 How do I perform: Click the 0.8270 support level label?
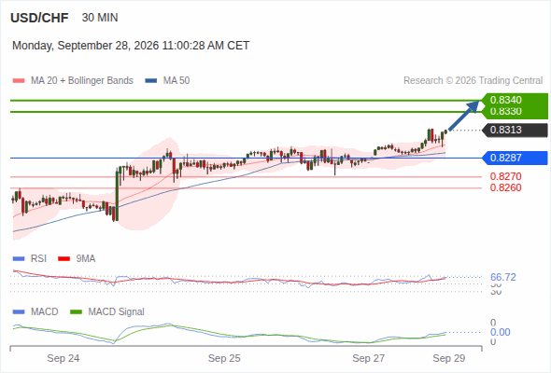(505, 176)
